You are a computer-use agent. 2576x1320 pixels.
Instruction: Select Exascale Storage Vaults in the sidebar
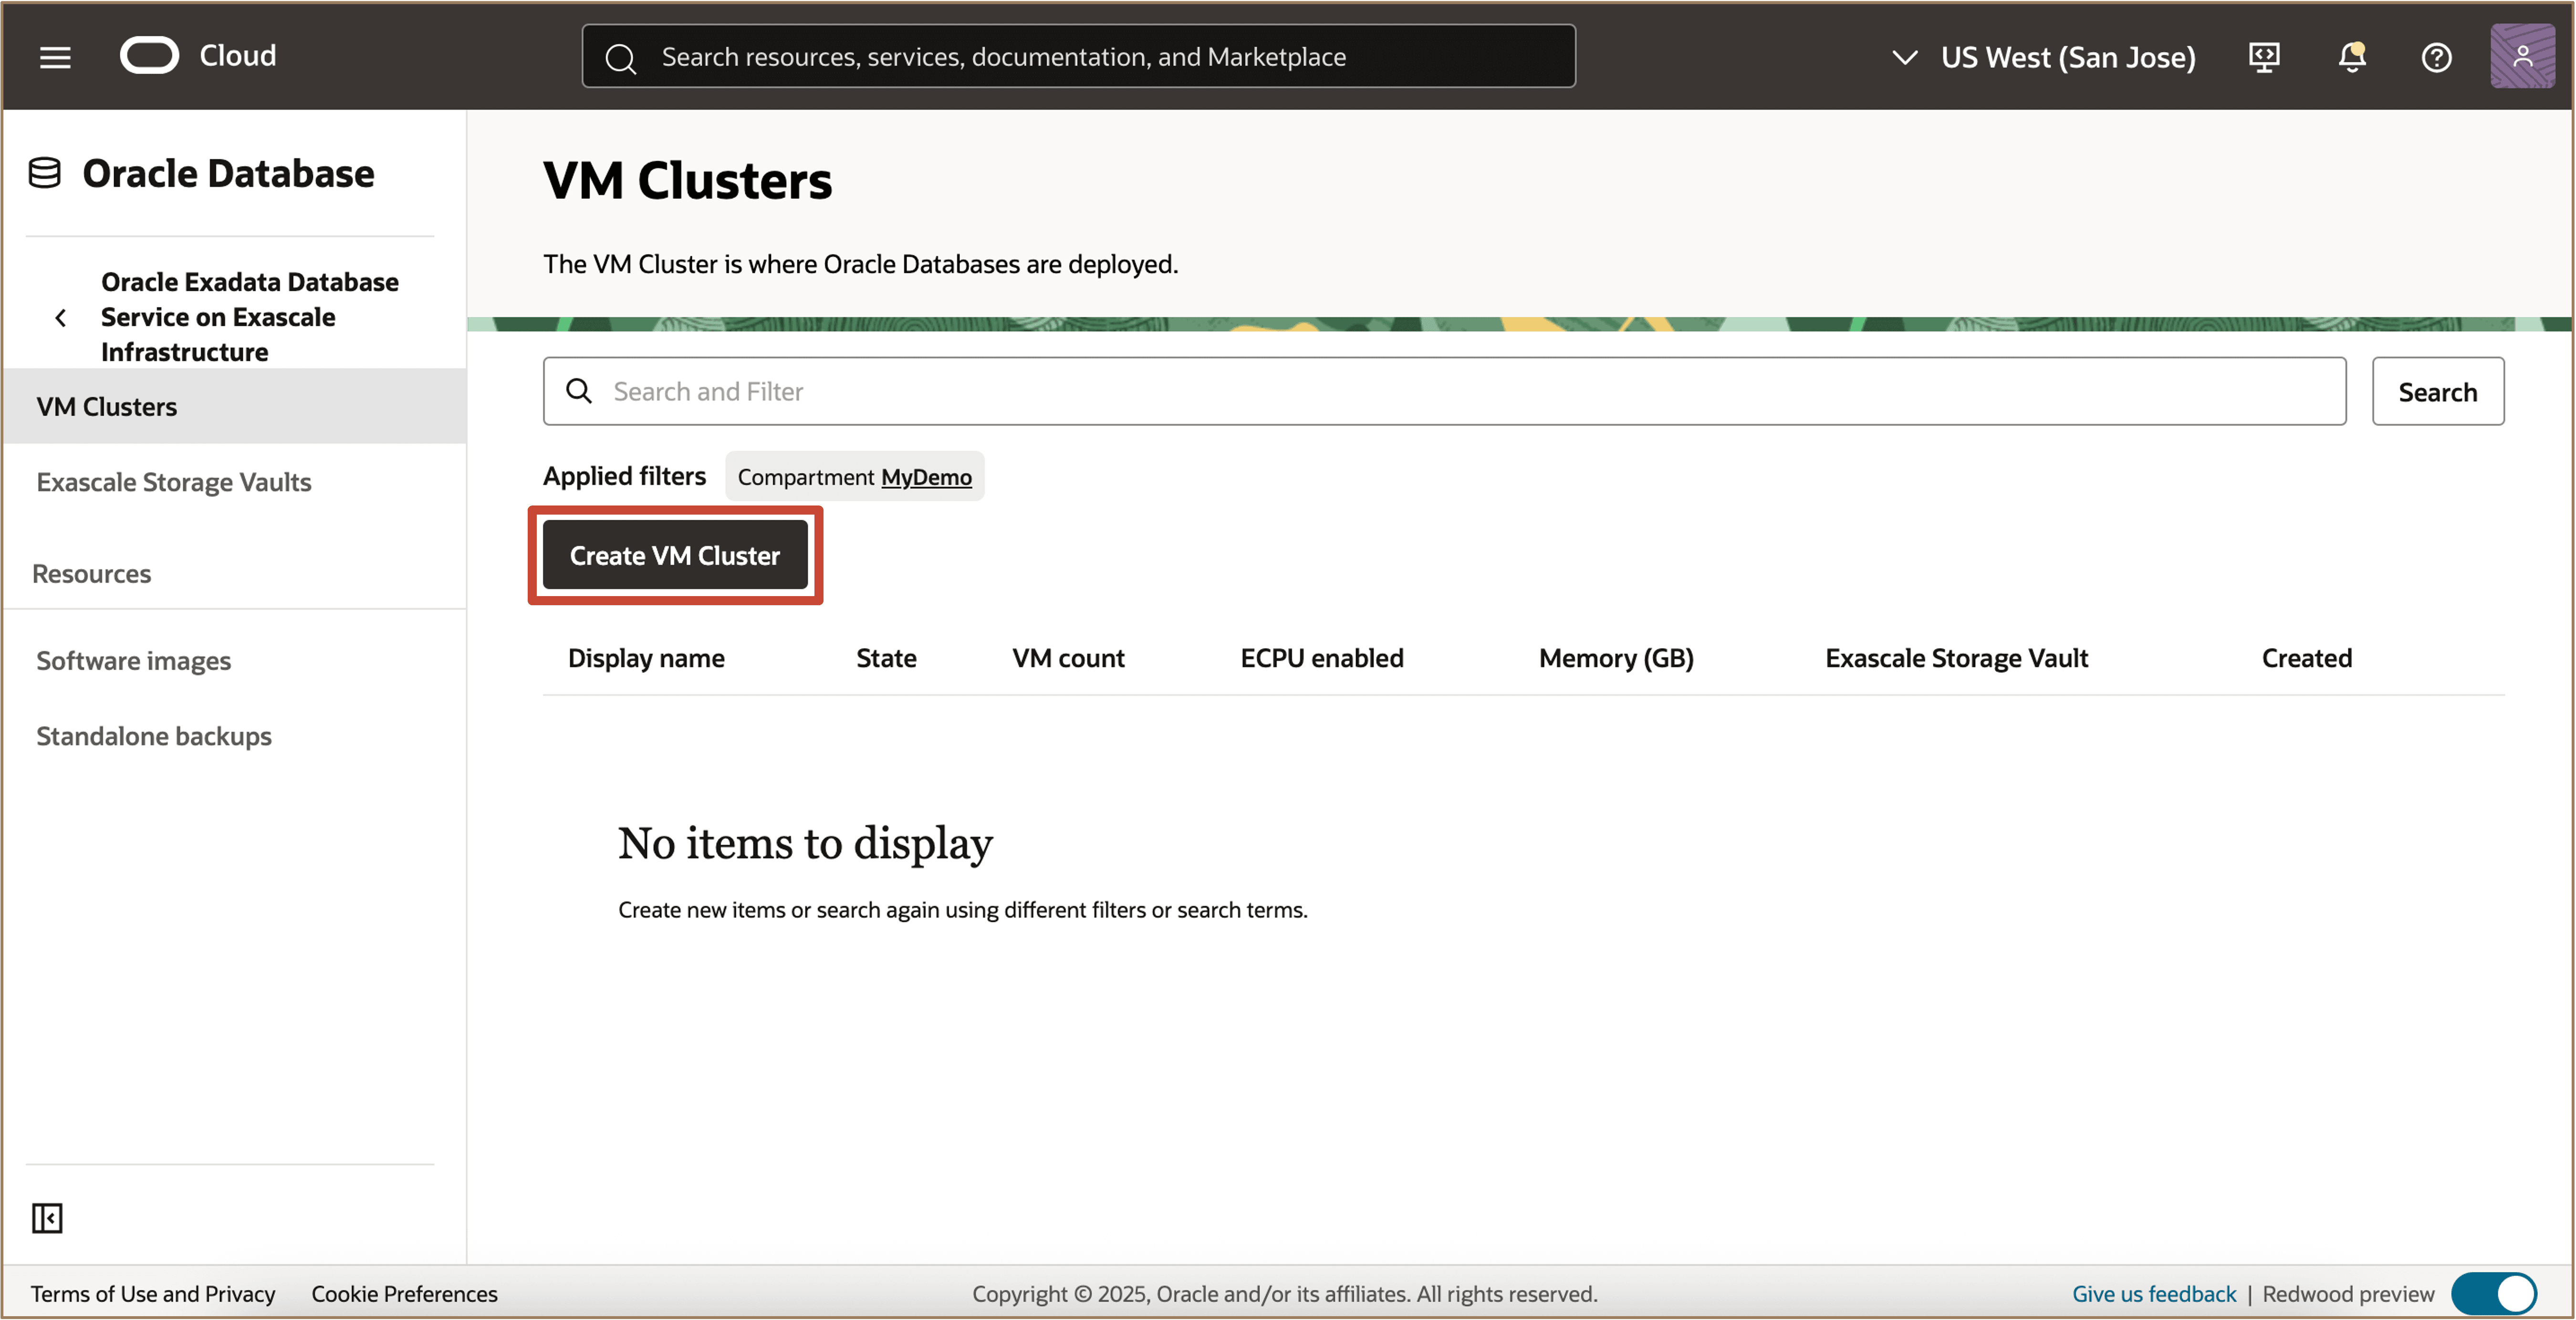(x=173, y=482)
